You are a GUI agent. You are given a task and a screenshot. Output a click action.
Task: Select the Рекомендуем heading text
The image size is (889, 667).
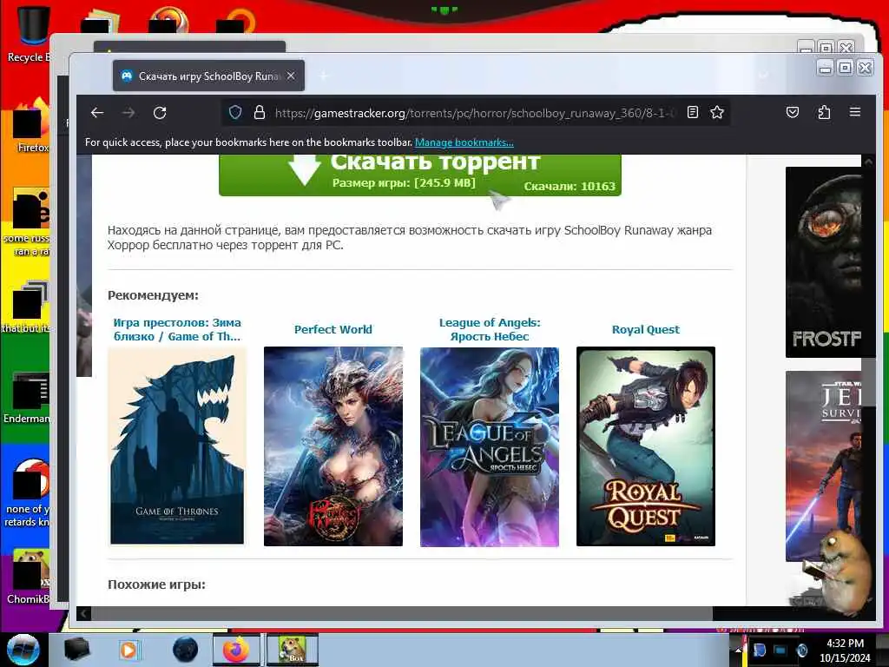[x=153, y=295]
